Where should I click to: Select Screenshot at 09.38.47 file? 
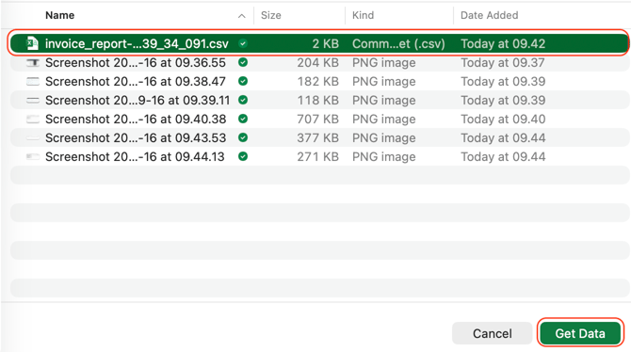[136, 81]
